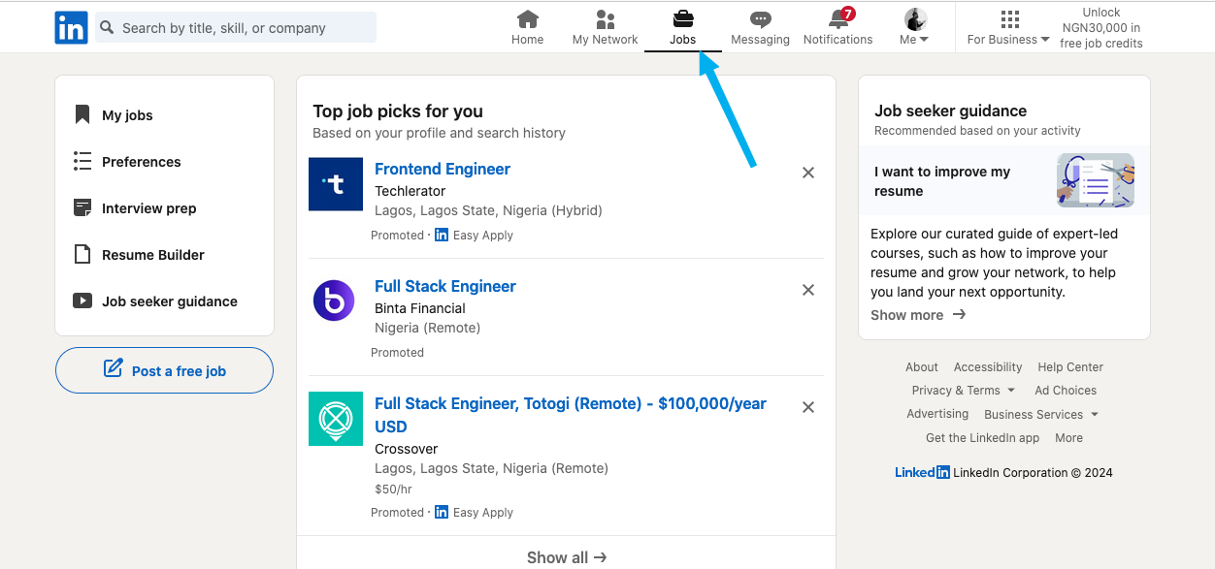Click Unlock NGN30,000 free job credits
This screenshot has width=1215, height=569.
click(x=1101, y=28)
